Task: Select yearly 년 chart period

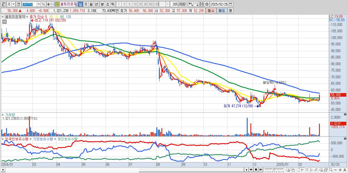Action: pos(96,4)
